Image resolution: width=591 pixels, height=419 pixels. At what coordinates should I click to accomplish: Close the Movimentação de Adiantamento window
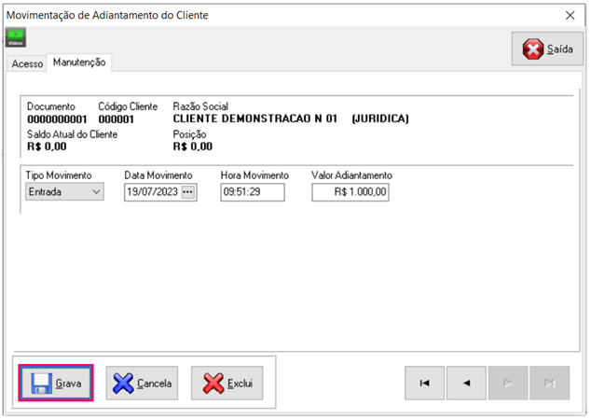pyautogui.click(x=570, y=15)
